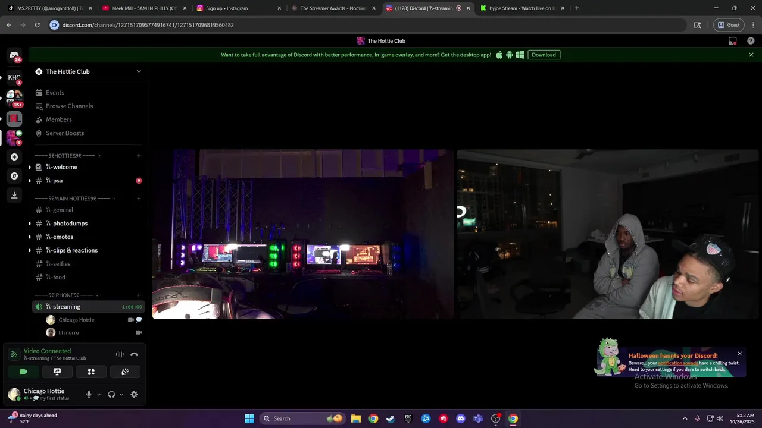Switch to The Streamer Awards tab
Screen dimensions: 762x428
(333, 8)
